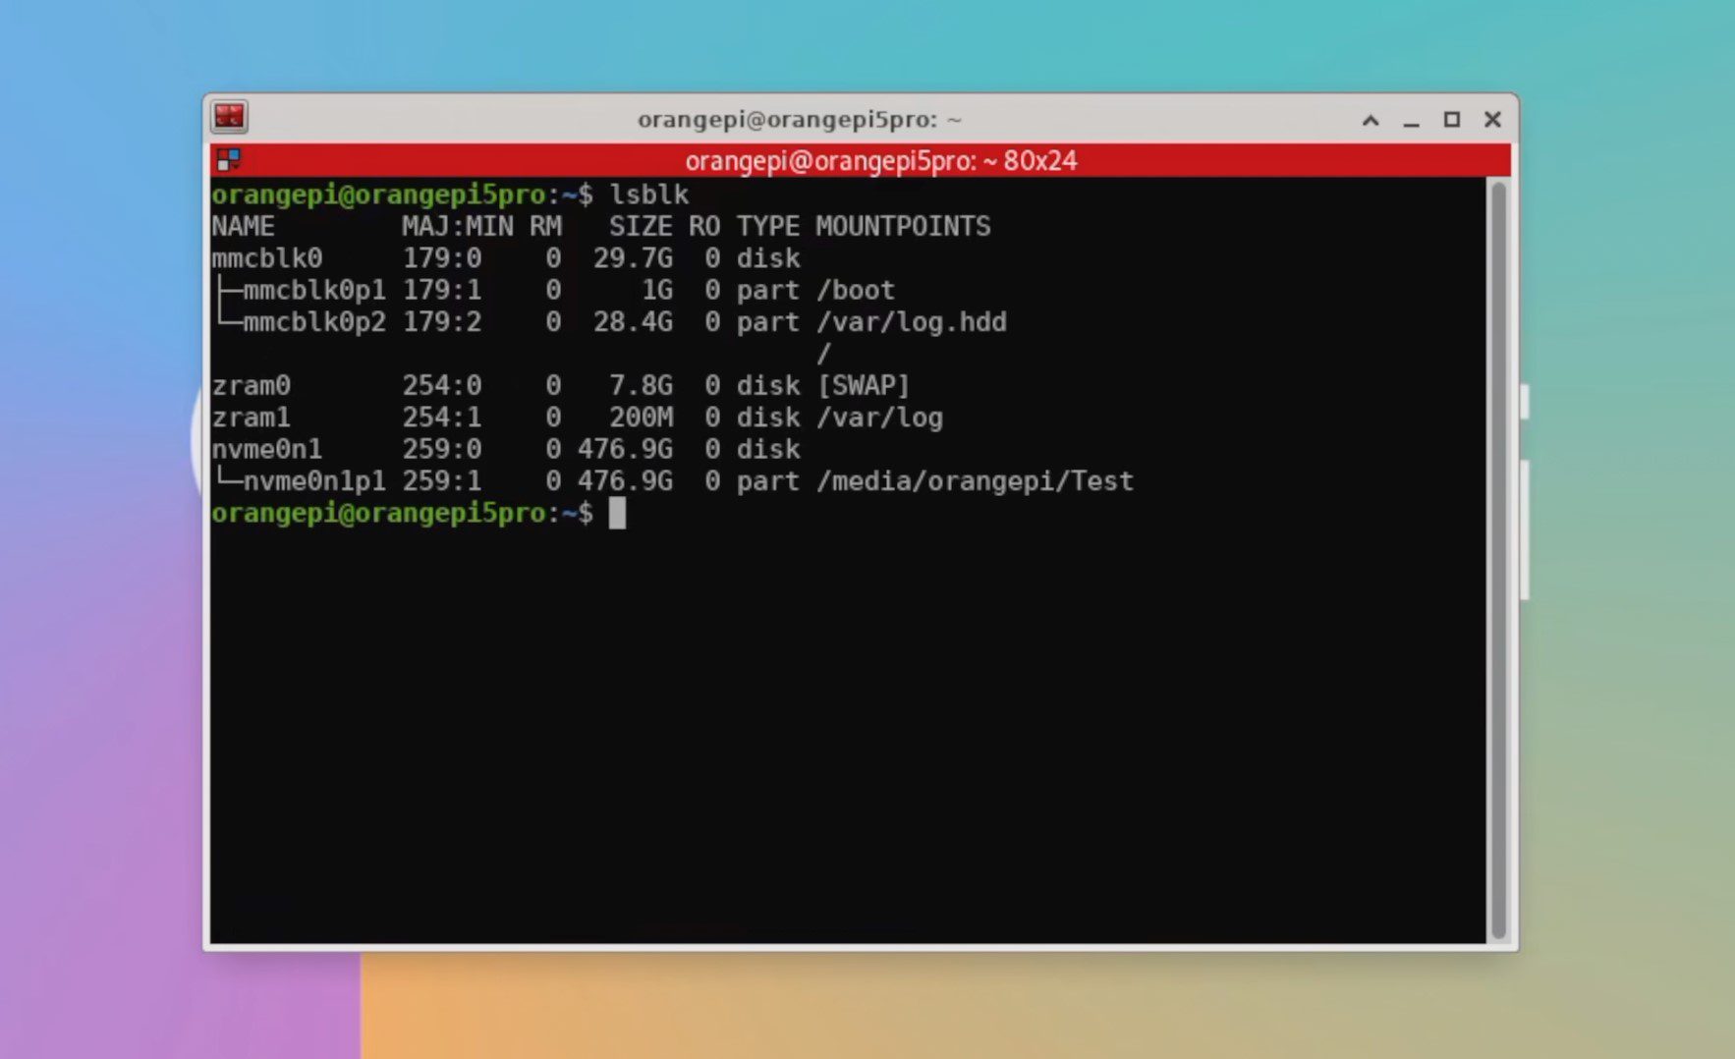Click the Terminator app icon in window titlebar
This screenshot has width=1735, height=1059.
pyautogui.click(x=229, y=118)
